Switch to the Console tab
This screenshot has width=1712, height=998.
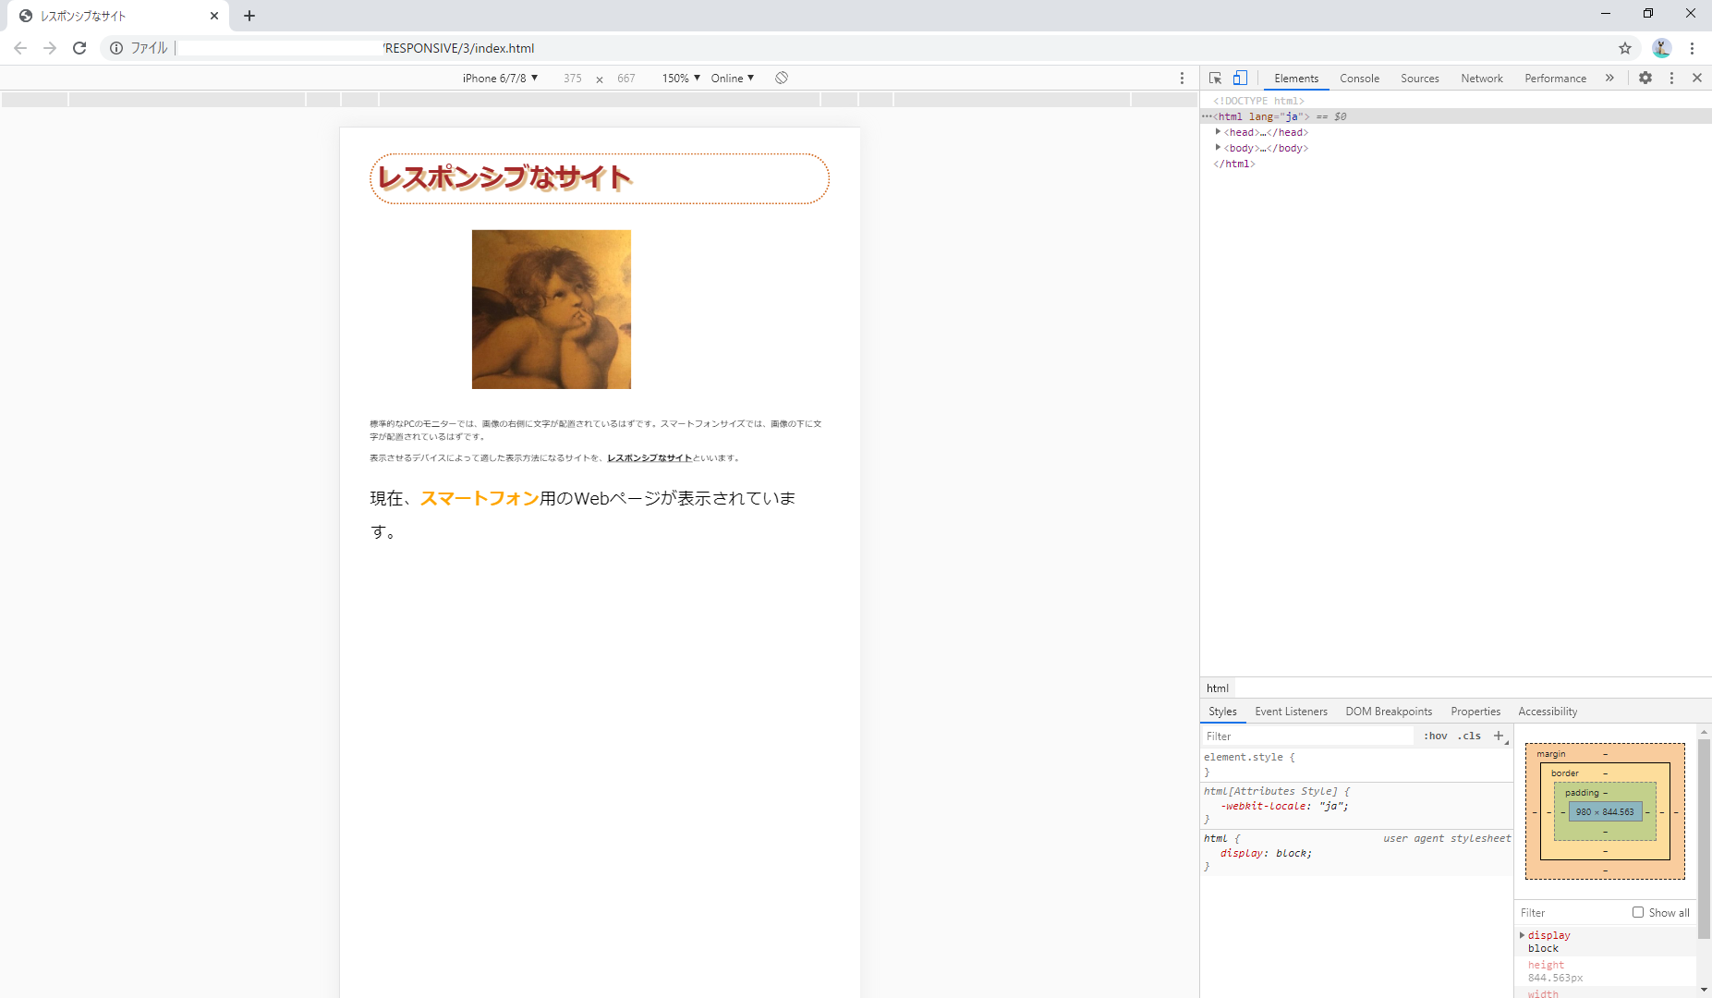pos(1359,79)
